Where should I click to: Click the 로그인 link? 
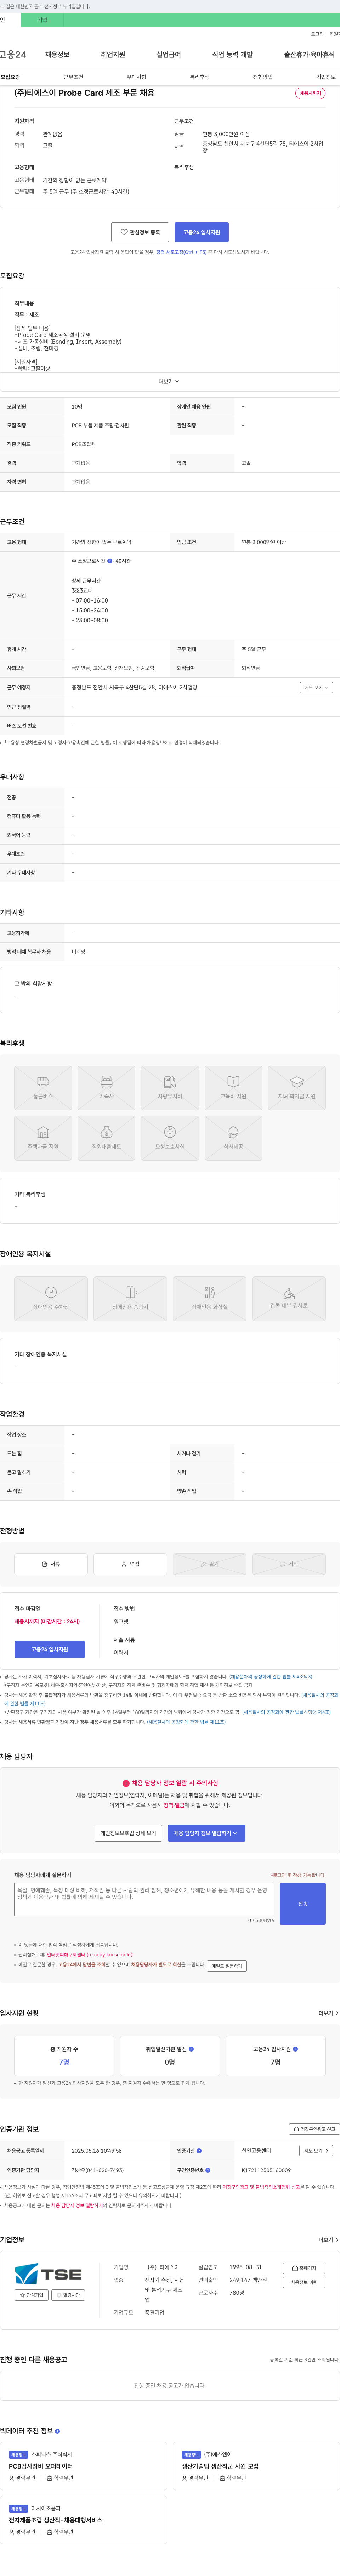click(x=317, y=34)
